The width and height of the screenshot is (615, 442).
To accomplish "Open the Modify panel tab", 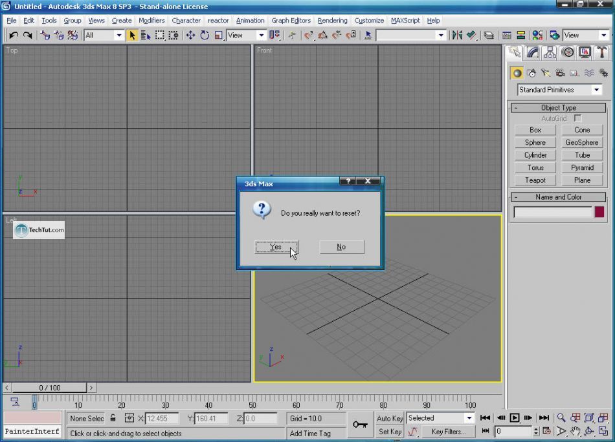I will (x=532, y=52).
